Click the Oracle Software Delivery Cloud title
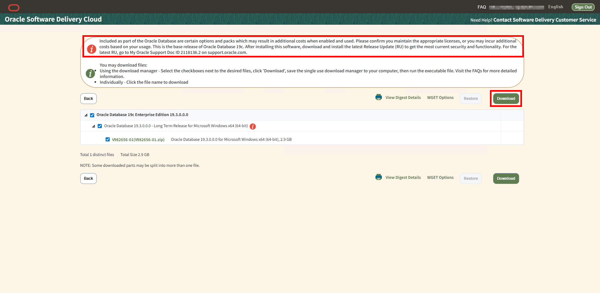The image size is (600, 293). (x=53, y=19)
